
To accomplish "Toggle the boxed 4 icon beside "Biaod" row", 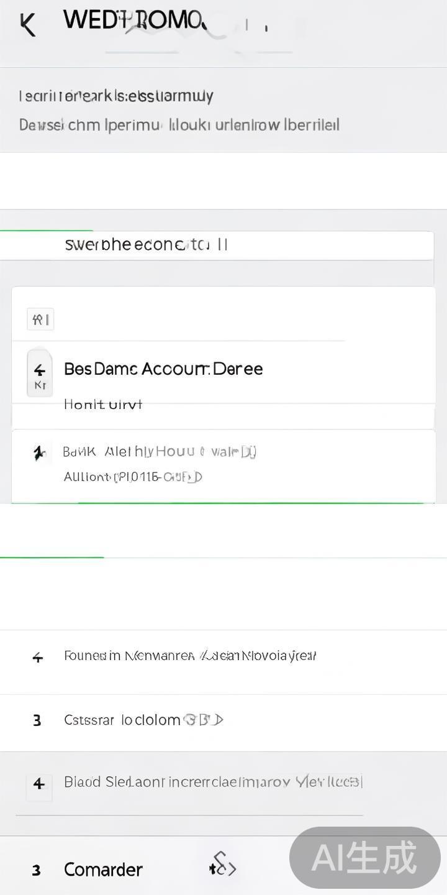I will pos(38,784).
